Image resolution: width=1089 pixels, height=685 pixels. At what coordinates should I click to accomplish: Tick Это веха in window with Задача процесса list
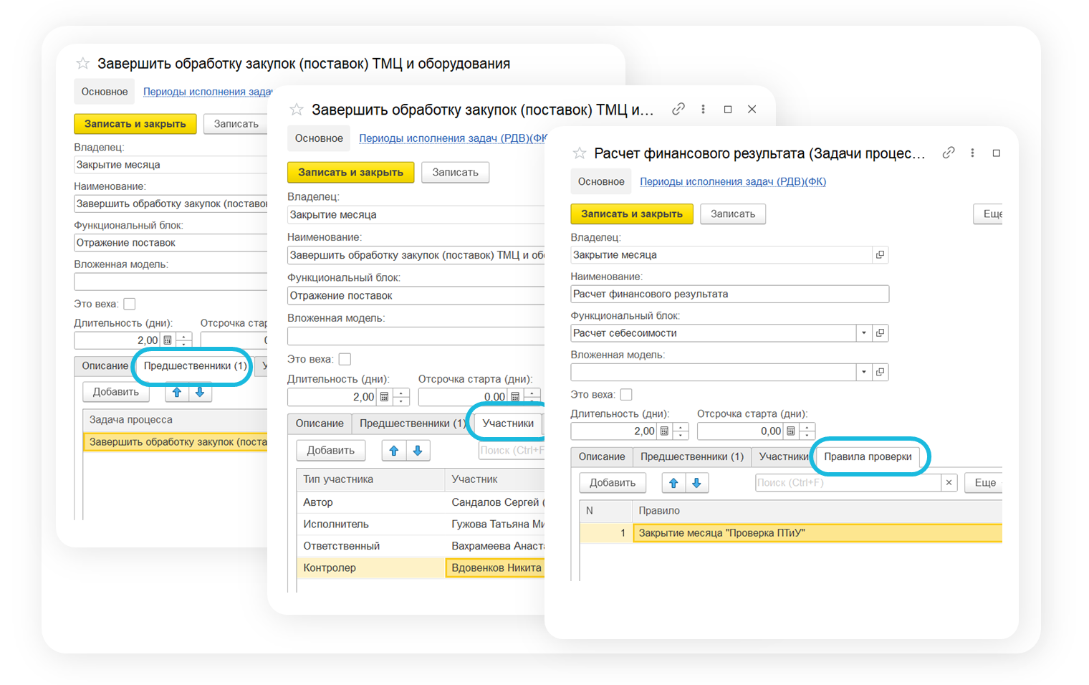(x=130, y=304)
